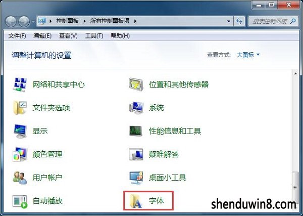Screen dimensions: 303x216
Task: Click the 系统 link
Action: pyautogui.click(x=157, y=108)
